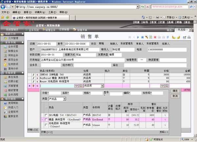This screenshot has width=197, height=142.
Task: Open IE 文件 menu
Action: (x=5, y=12)
